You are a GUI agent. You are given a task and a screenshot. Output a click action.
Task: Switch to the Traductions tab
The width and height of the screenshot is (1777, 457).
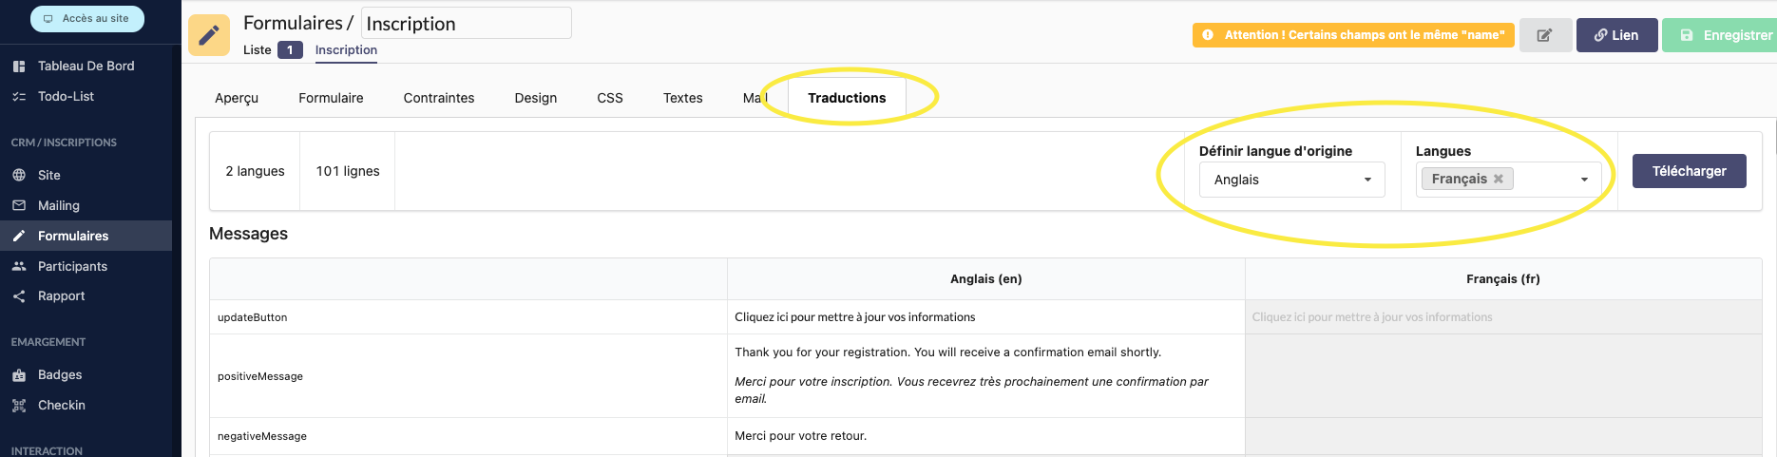(x=847, y=98)
